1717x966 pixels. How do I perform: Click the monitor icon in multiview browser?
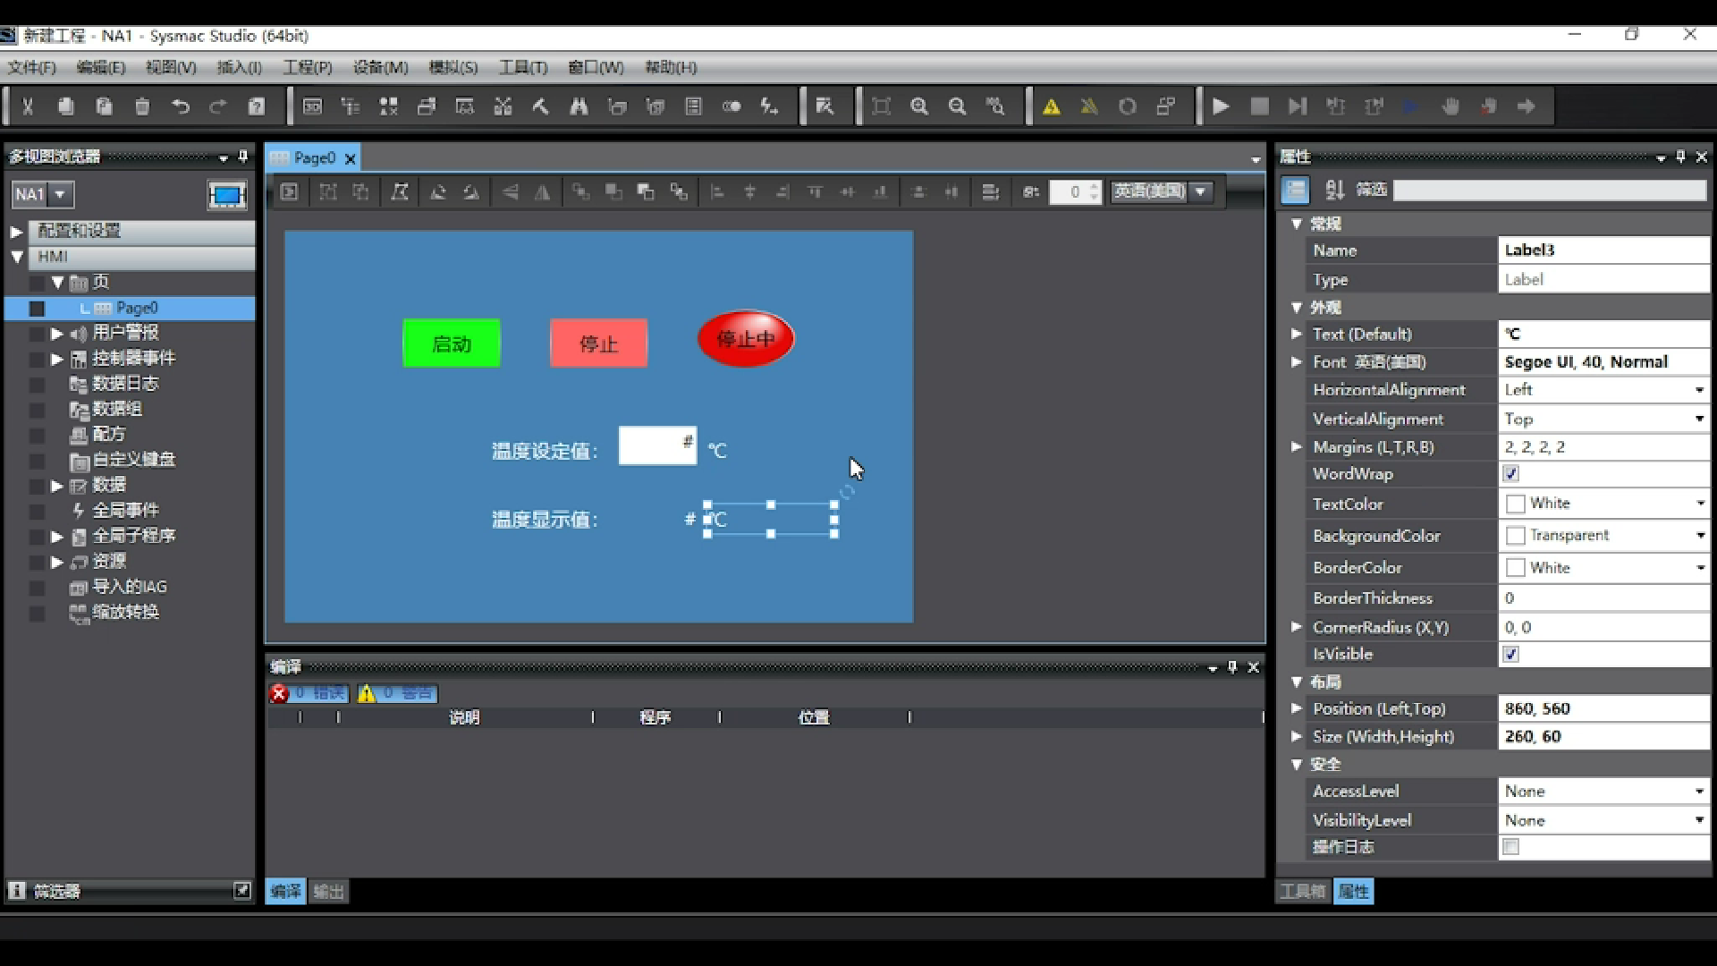(226, 195)
